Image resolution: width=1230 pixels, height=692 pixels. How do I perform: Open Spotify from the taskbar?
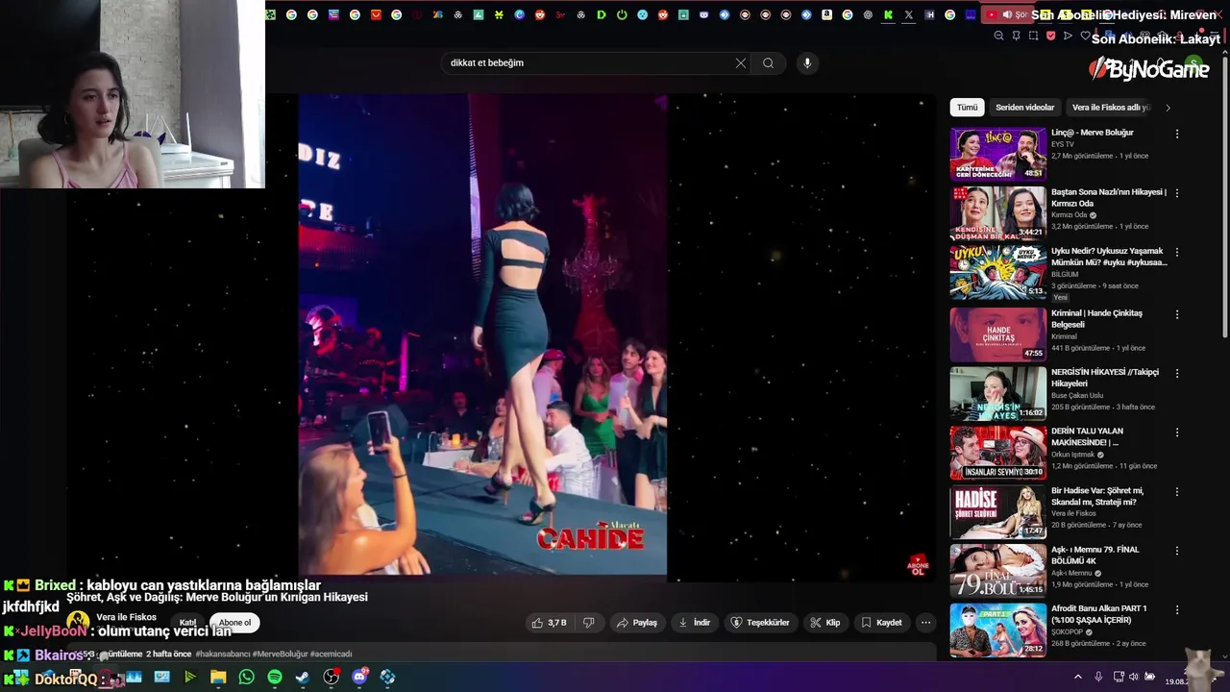point(275,678)
